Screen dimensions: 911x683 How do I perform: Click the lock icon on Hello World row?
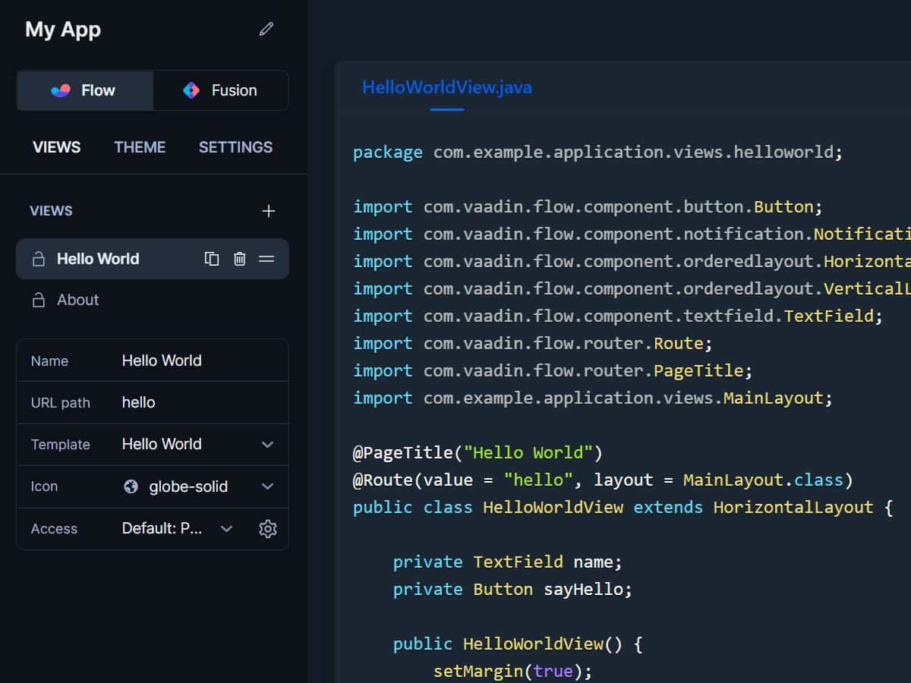(x=38, y=259)
